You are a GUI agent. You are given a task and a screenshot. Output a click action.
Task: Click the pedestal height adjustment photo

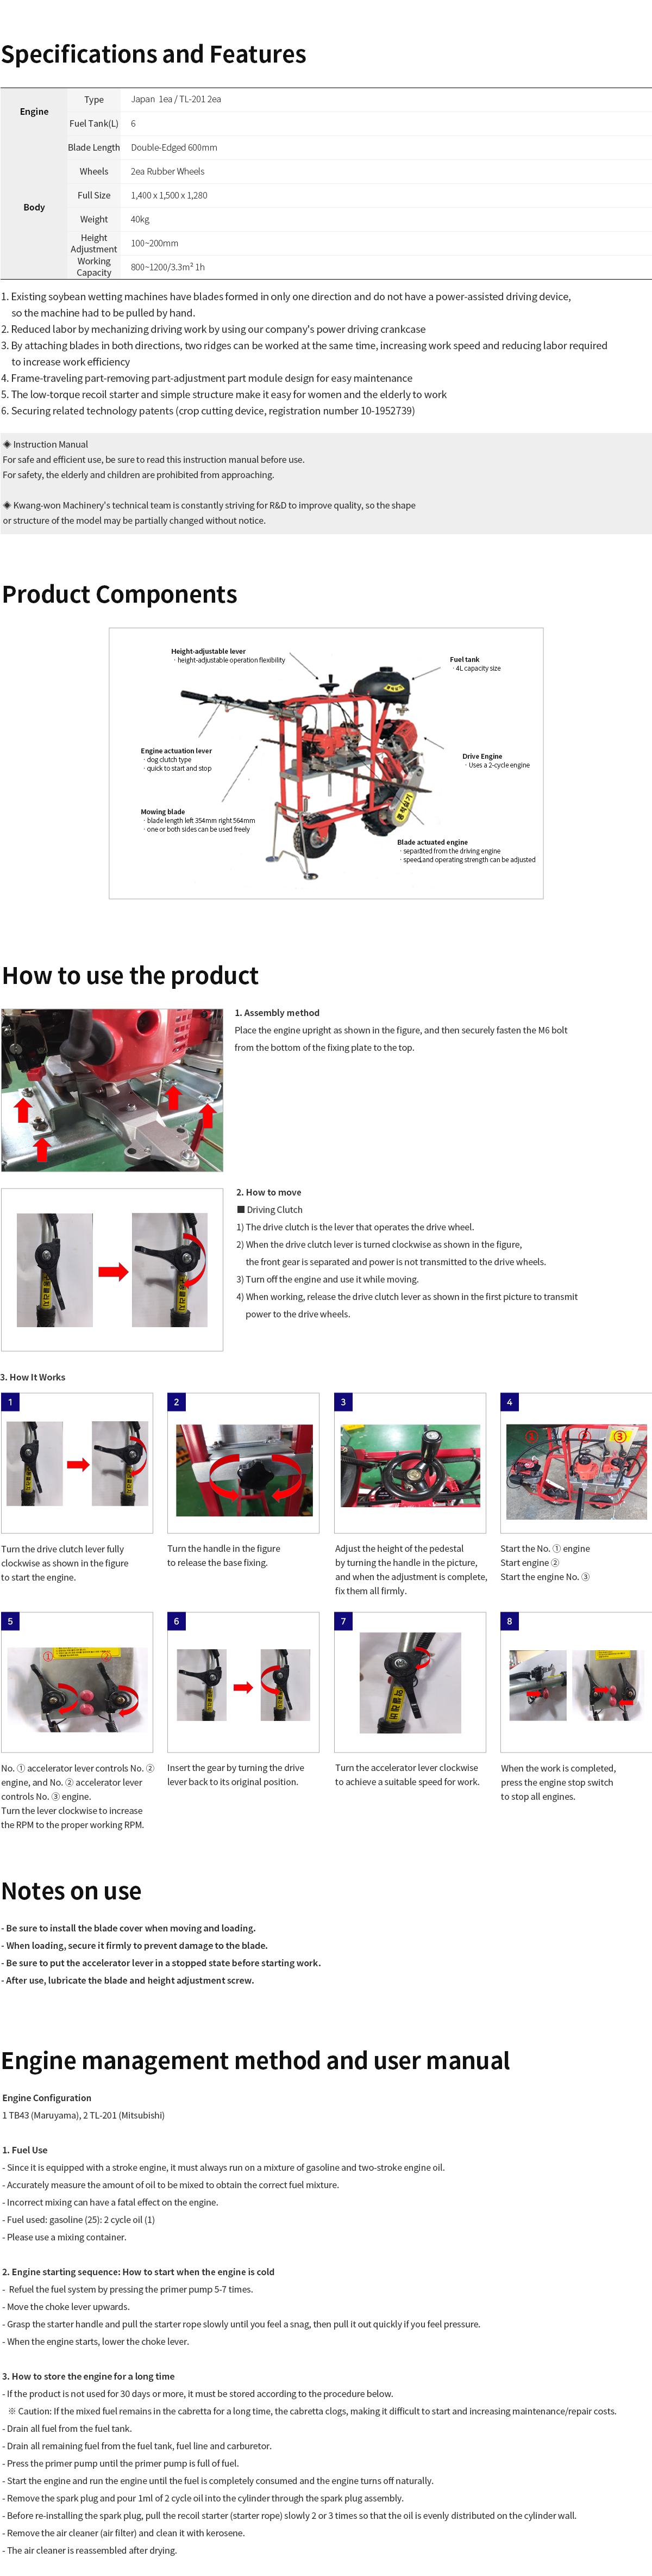410,1465
